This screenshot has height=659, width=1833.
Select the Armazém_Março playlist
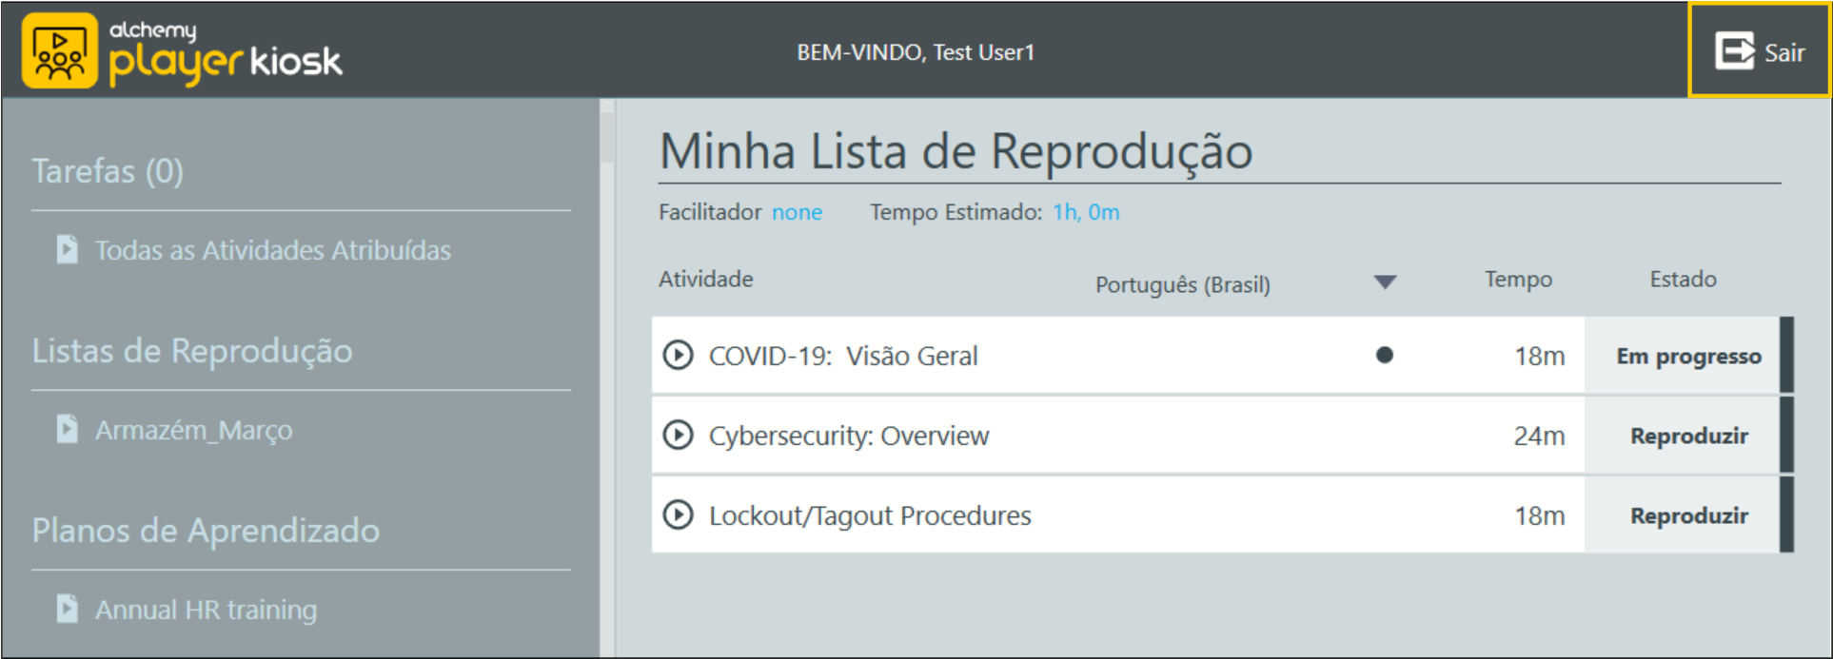point(194,429)
